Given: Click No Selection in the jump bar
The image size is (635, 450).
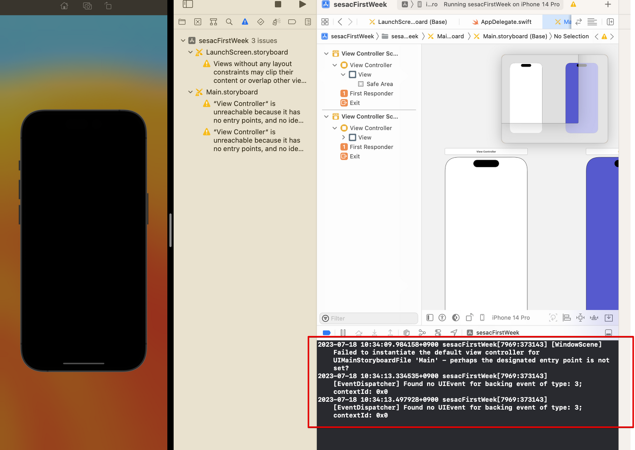Looking at the screenshot, I should [571, 36].
